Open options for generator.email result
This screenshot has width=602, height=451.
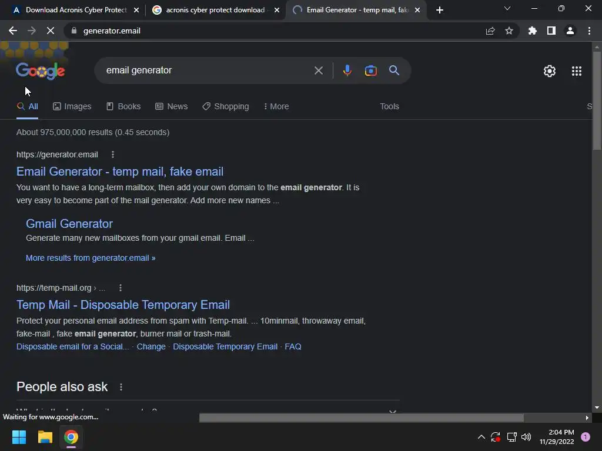tap(112, 154)
